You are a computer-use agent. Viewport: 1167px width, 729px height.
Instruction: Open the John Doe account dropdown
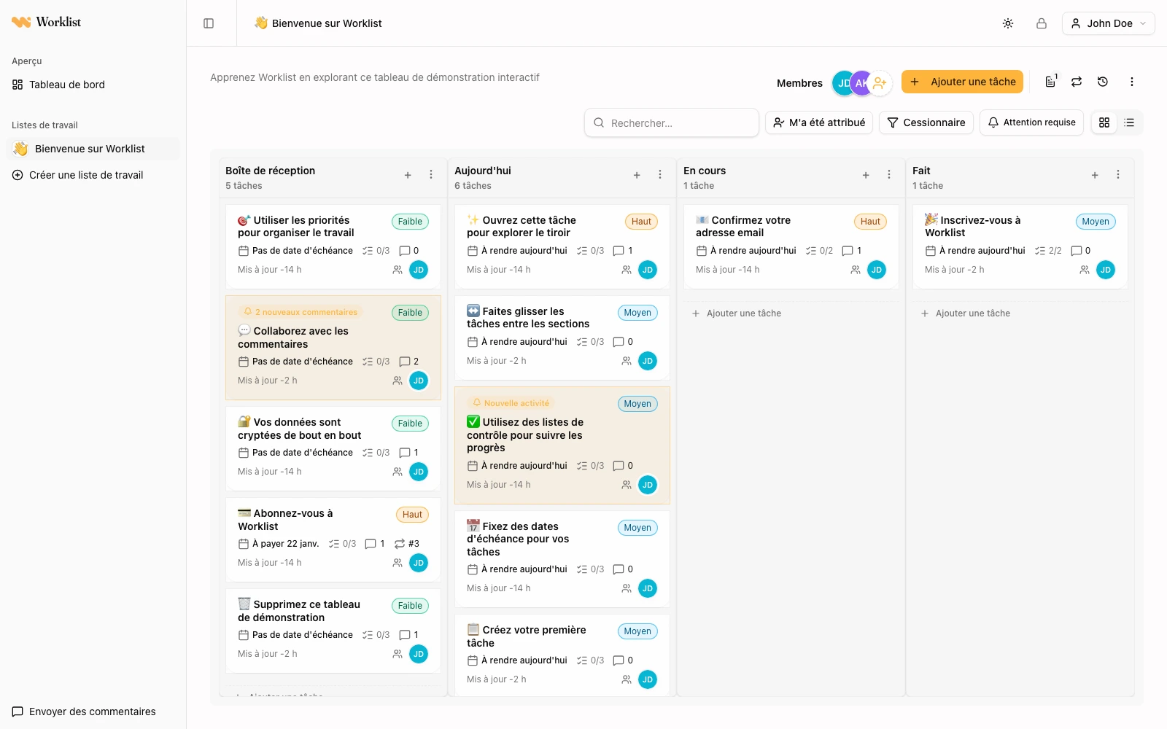coord(1108,23)
